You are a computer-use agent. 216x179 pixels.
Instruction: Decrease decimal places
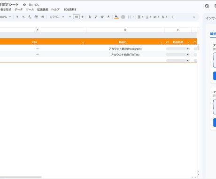pos(30,17)
